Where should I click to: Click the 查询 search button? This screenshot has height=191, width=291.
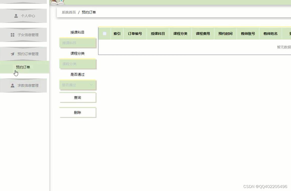click(x=77, y=97)
